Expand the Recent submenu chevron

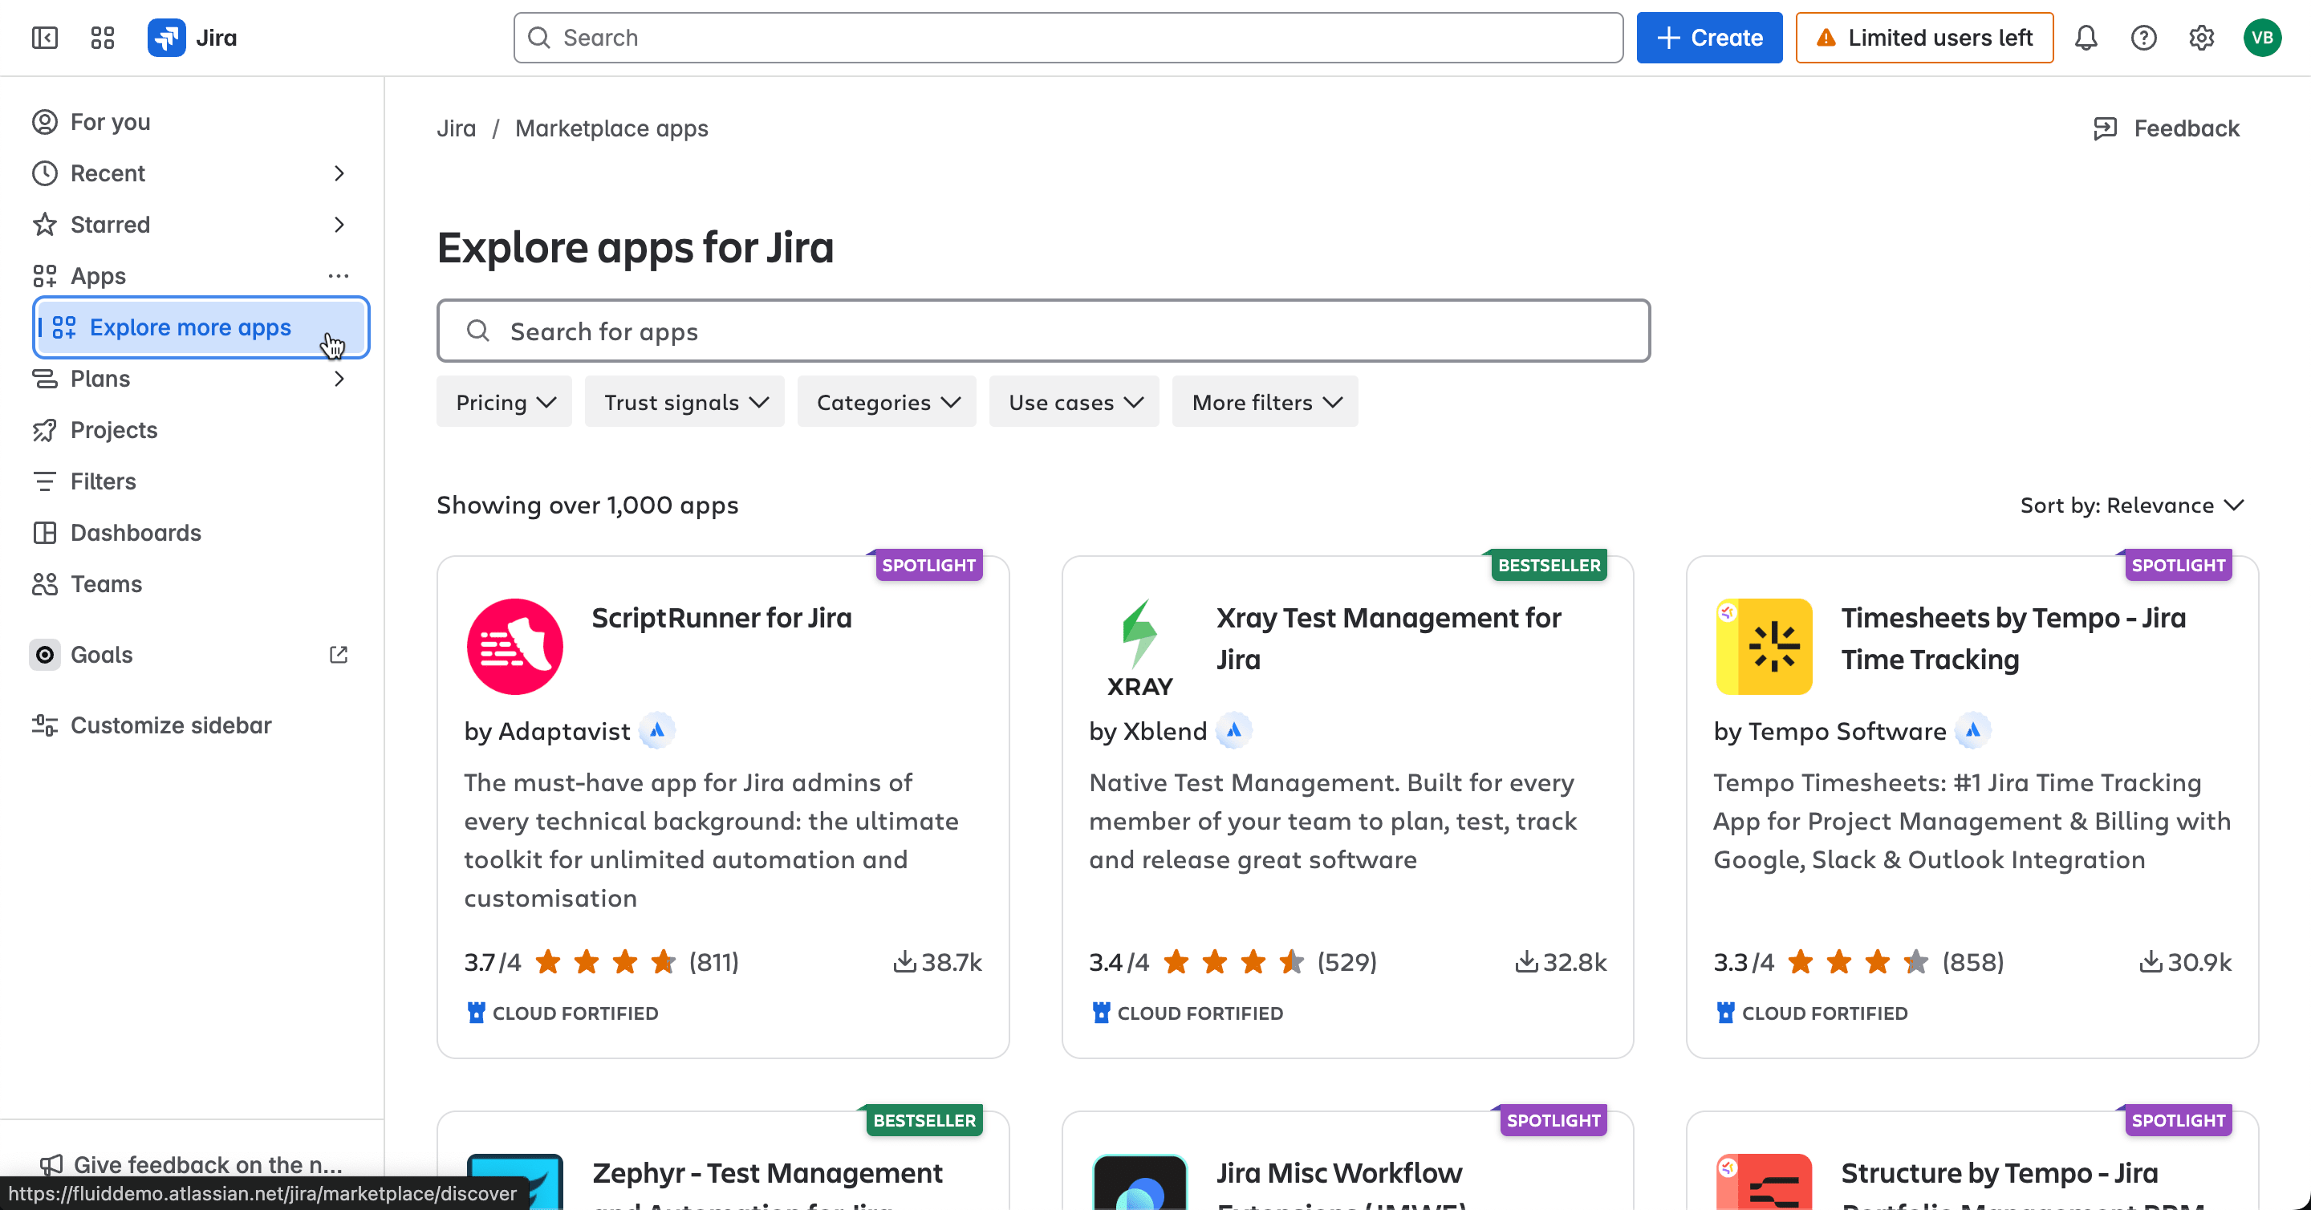(338, 173)
